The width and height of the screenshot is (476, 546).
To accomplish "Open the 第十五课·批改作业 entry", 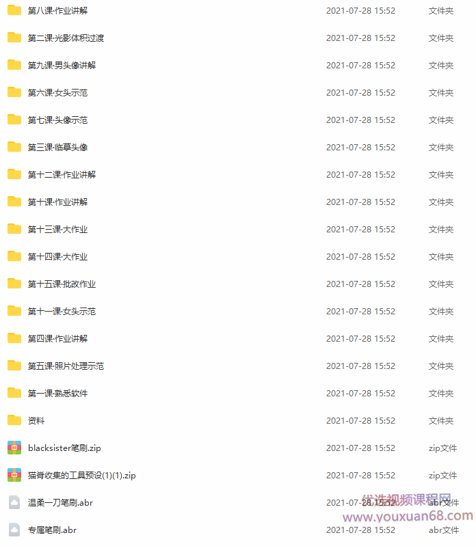I will point(62,284).
